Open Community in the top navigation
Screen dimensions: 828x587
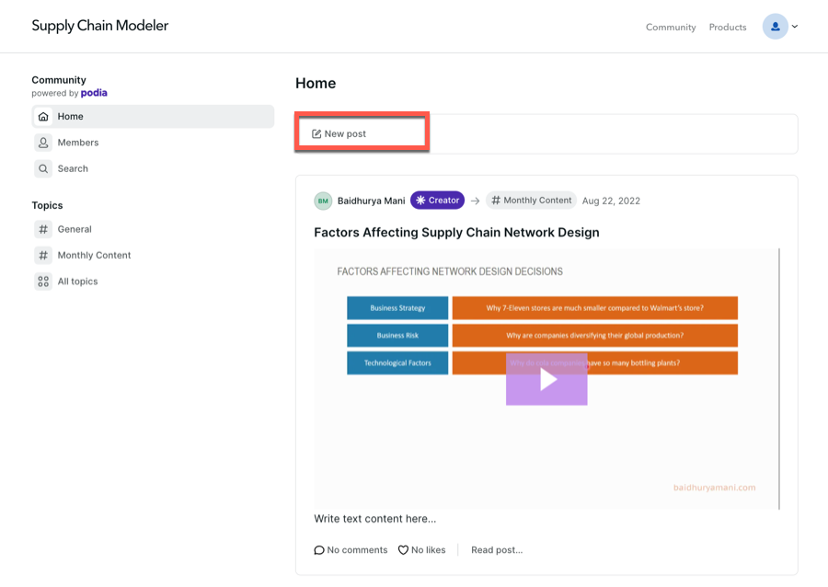point(671,28)
